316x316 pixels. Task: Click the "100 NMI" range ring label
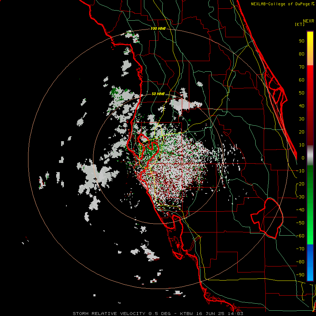coord(158,29)
